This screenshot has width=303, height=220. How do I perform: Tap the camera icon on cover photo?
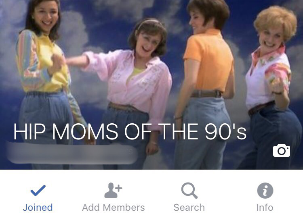tap(282, 150)
